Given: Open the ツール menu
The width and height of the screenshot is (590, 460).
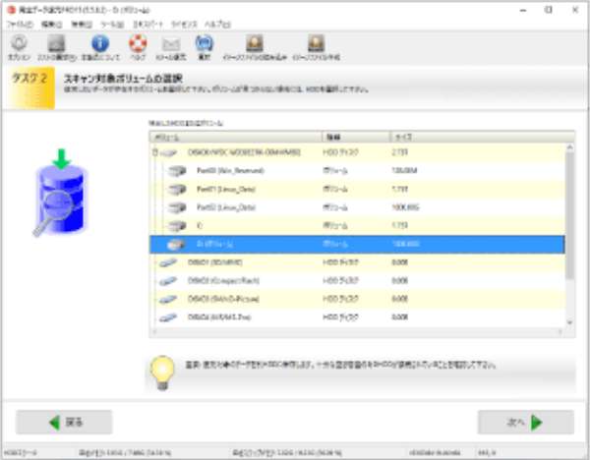Looking at the screenshot, I should coord(112,25).
